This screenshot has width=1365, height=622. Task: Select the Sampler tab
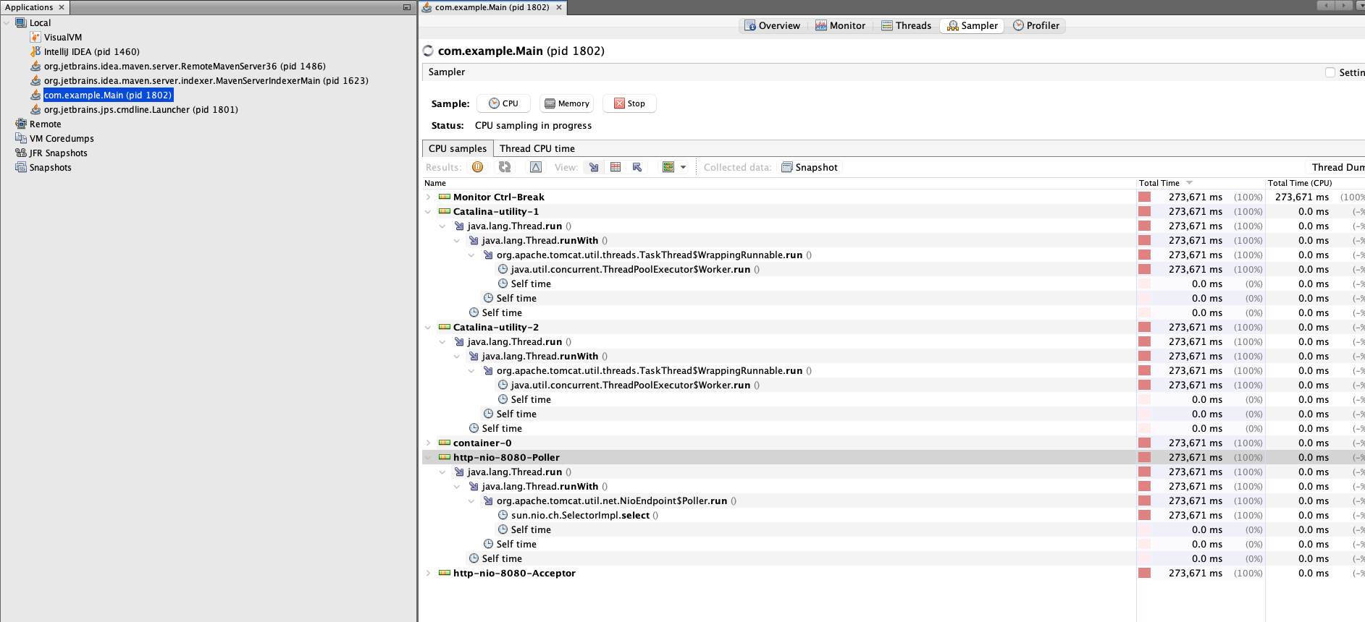972,25
